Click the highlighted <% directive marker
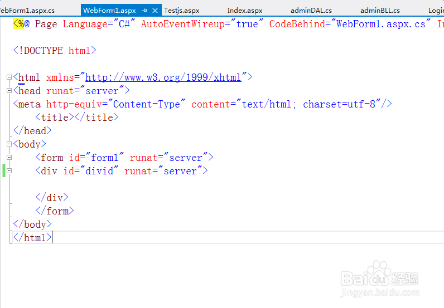444x308 pixels. (18, 23)
